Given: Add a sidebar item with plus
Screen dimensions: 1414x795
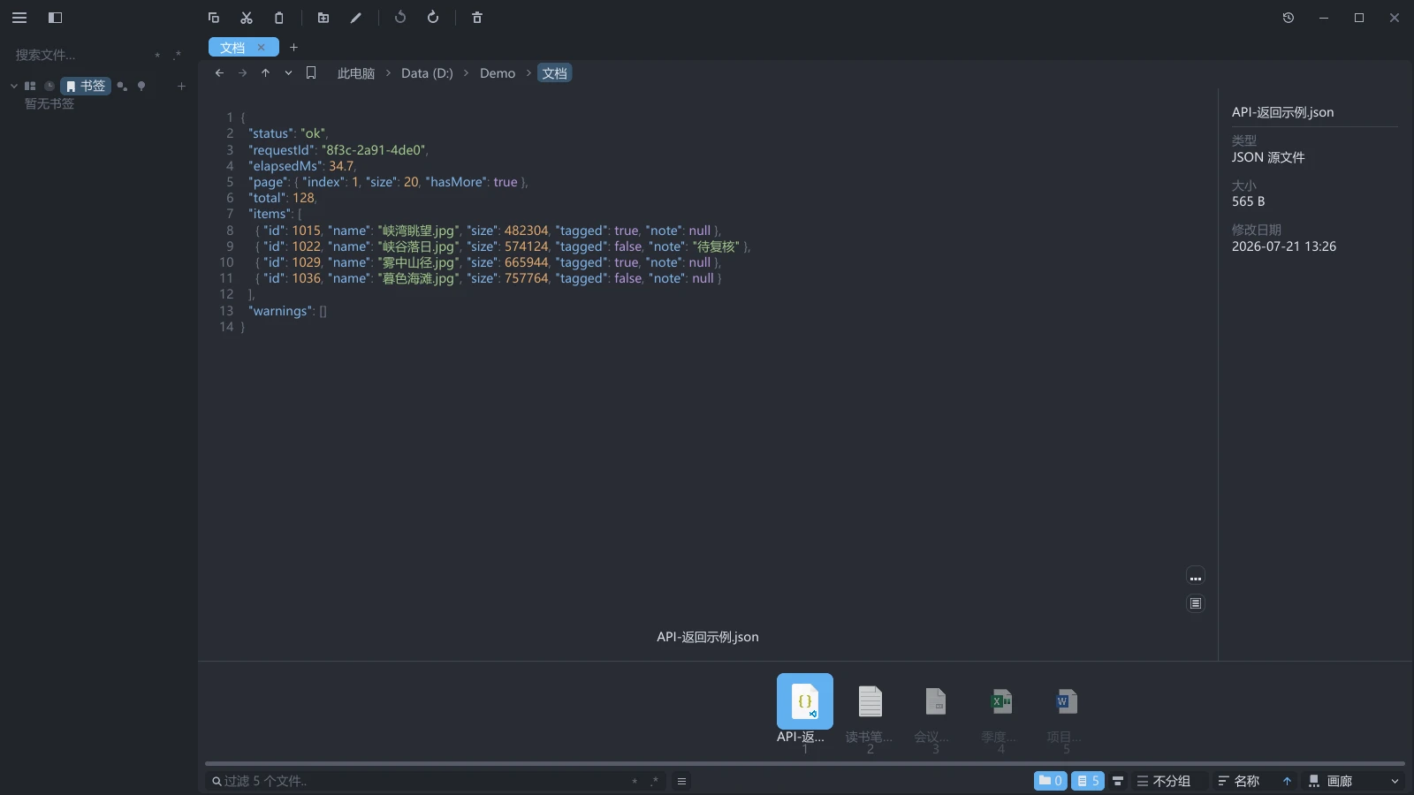Looking at the screenshot, I should click(181, 86).
